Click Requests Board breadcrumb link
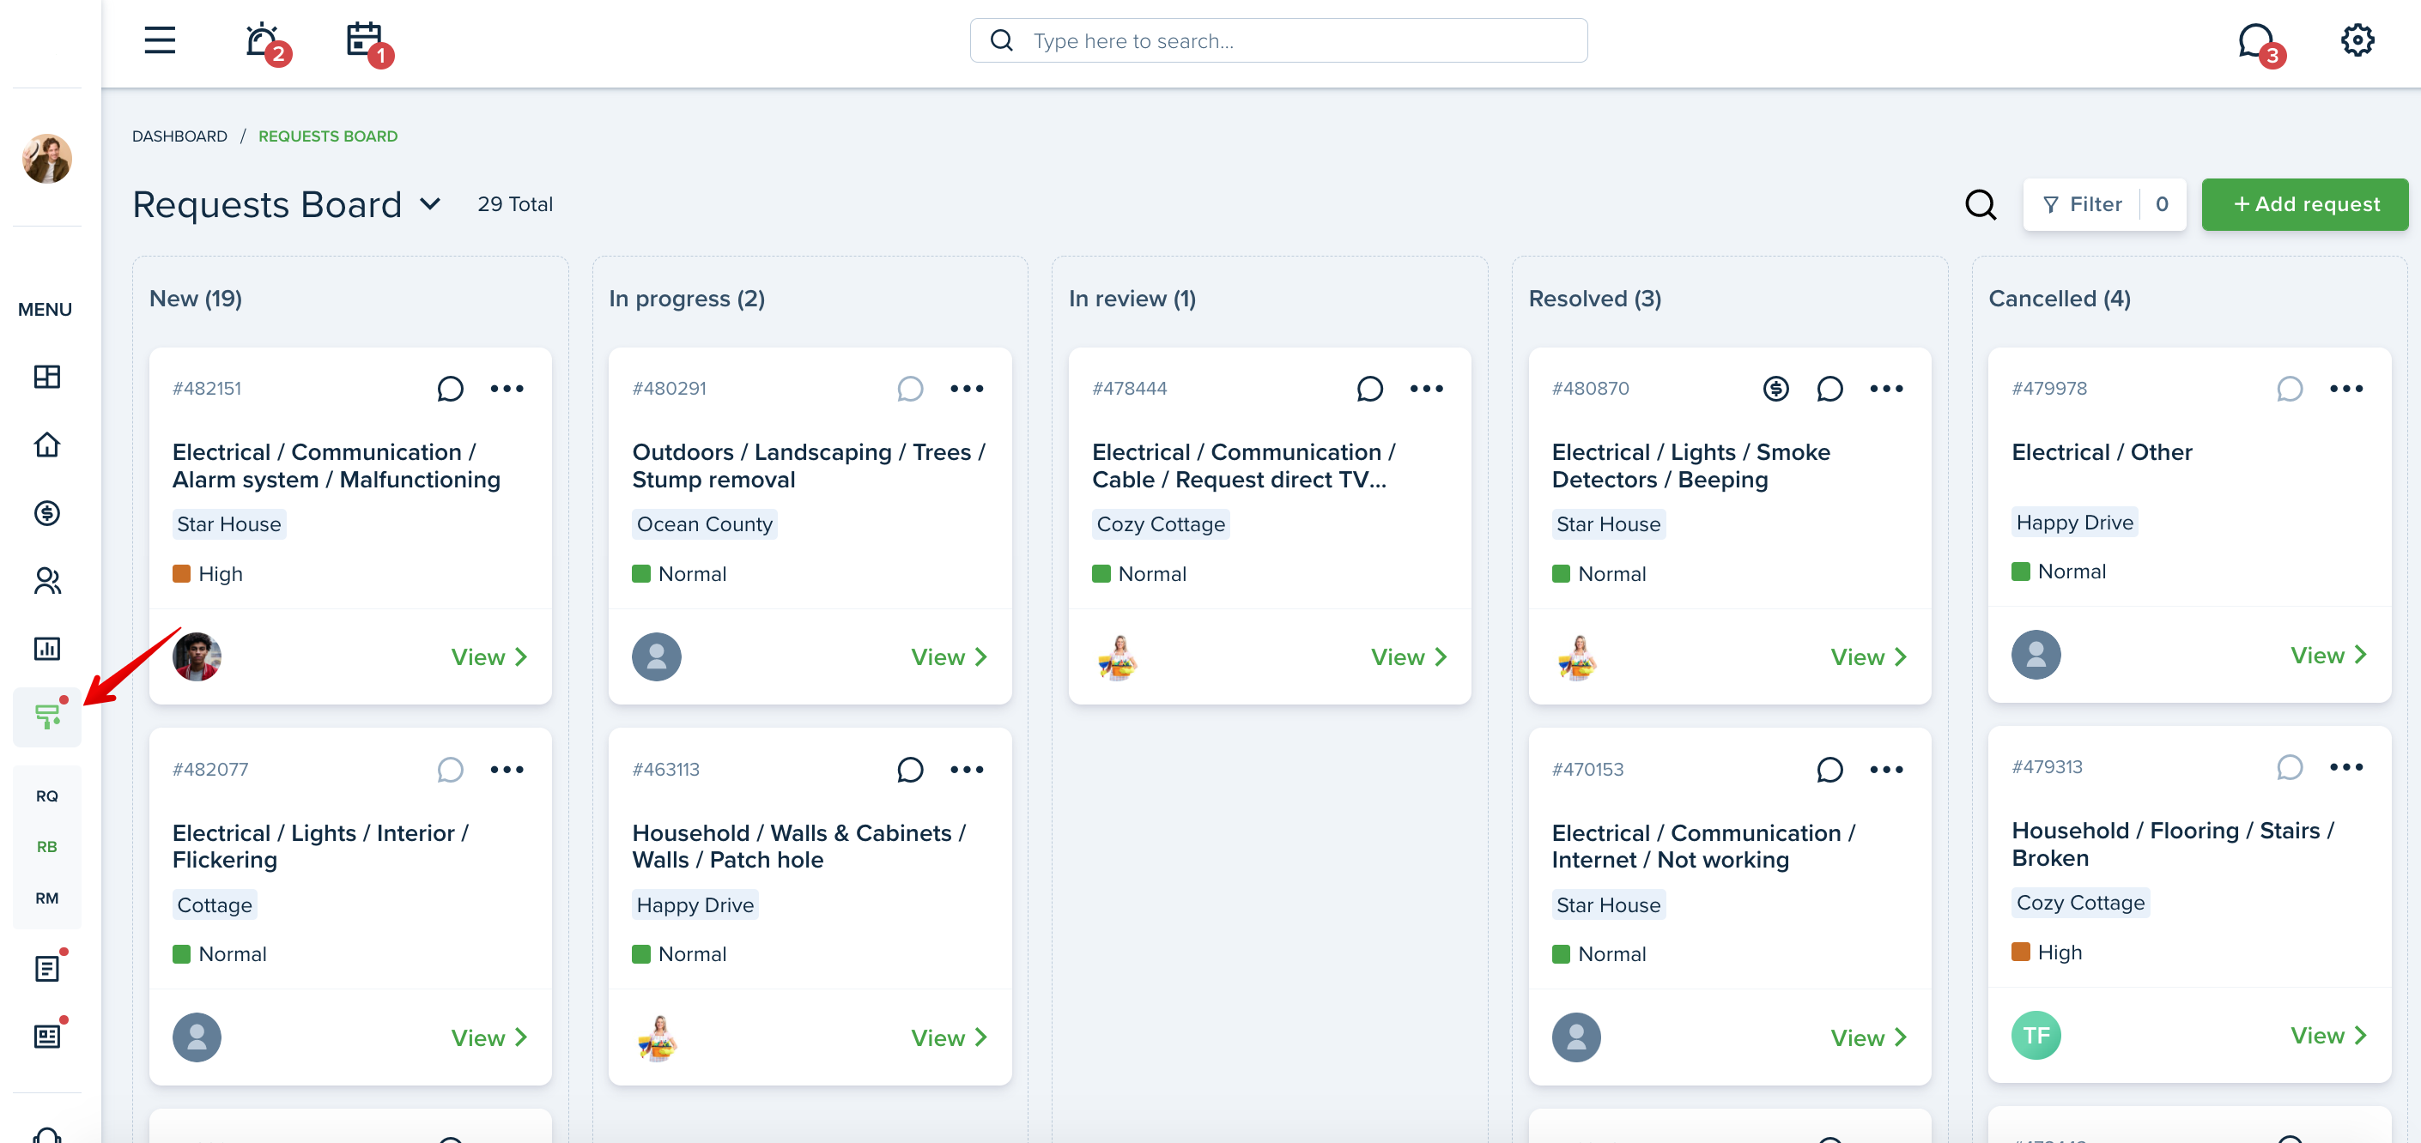2421x1143 pixels. 327,136
